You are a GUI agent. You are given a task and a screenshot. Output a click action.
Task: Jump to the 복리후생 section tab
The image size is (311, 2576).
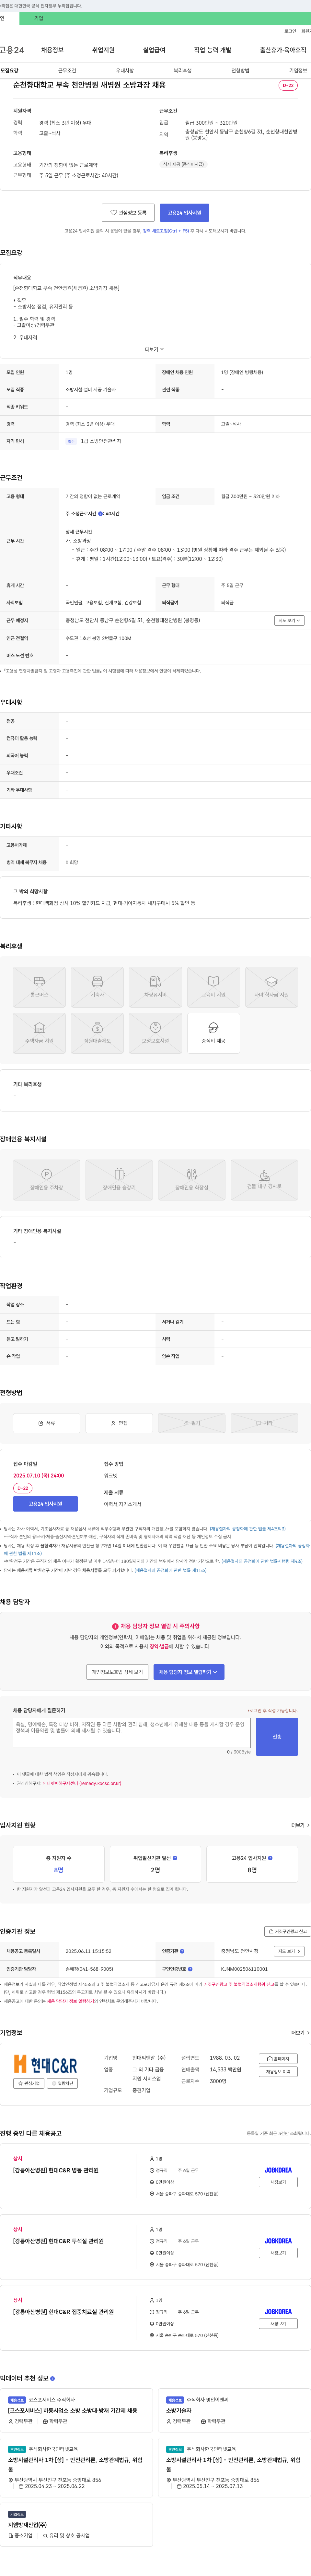click(x=182, y=71)
